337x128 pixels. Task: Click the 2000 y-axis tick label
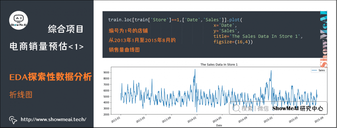(107, 115)
